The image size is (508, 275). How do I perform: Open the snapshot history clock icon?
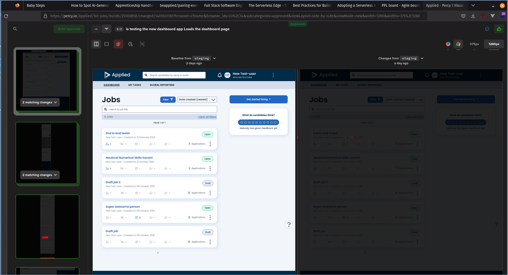[x=130, y=44]
